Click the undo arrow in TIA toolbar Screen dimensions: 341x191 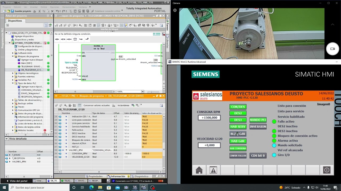57,11
